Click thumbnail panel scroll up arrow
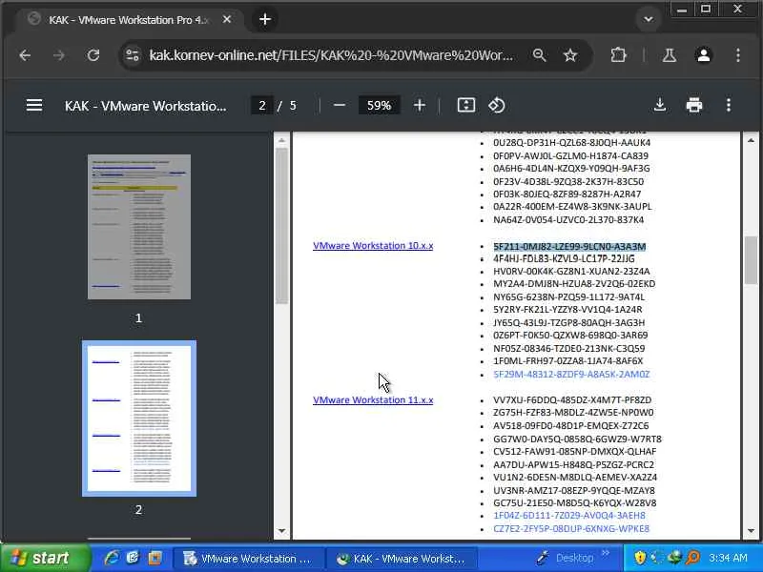This screenshot has width=763, height=572. coord(281,140)
